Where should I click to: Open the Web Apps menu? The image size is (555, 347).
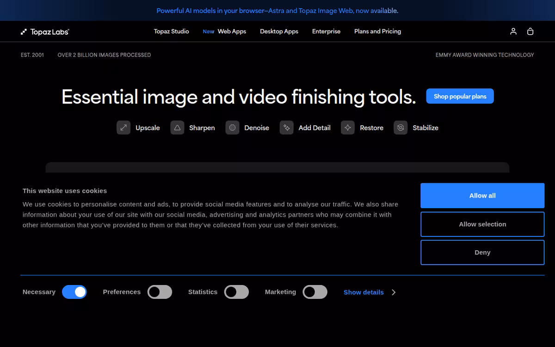232,31
